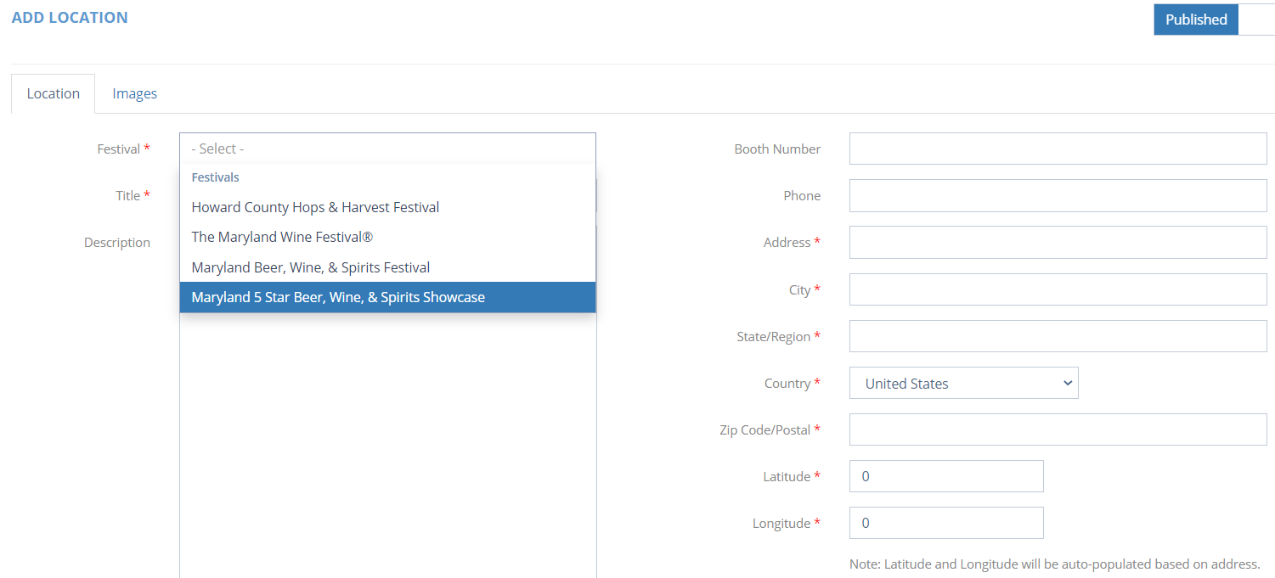This screenshot has height=578, width=1275.
Task: Click the Description field label
Action: [117, 242]
